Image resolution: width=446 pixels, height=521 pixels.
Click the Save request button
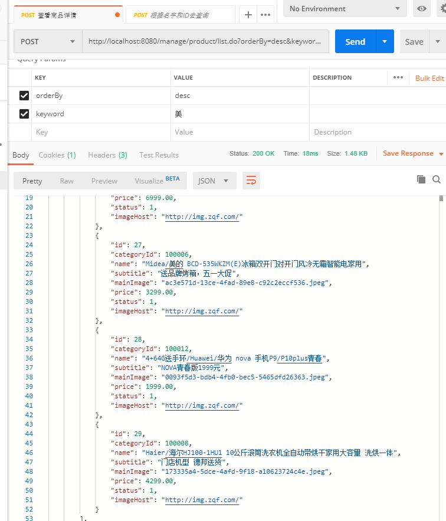coord(414,41)
